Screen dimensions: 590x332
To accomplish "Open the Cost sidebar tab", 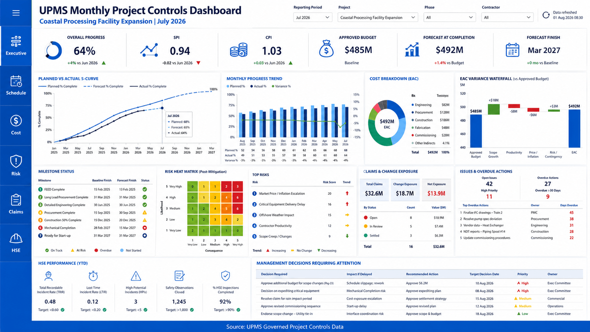I will (x=16, y=125).
